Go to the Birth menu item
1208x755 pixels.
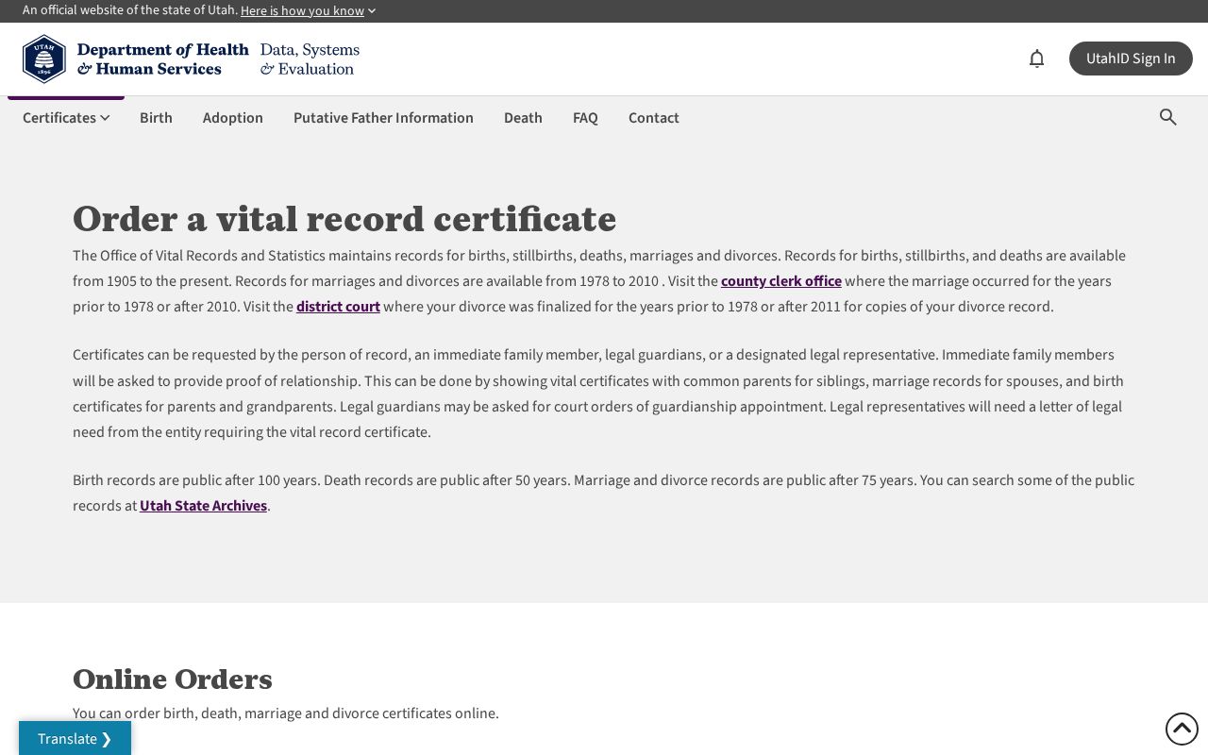(x=156, y=117)
